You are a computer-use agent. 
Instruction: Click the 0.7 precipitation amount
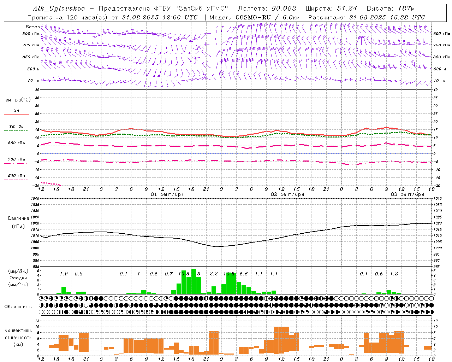[x=169, y=274]
